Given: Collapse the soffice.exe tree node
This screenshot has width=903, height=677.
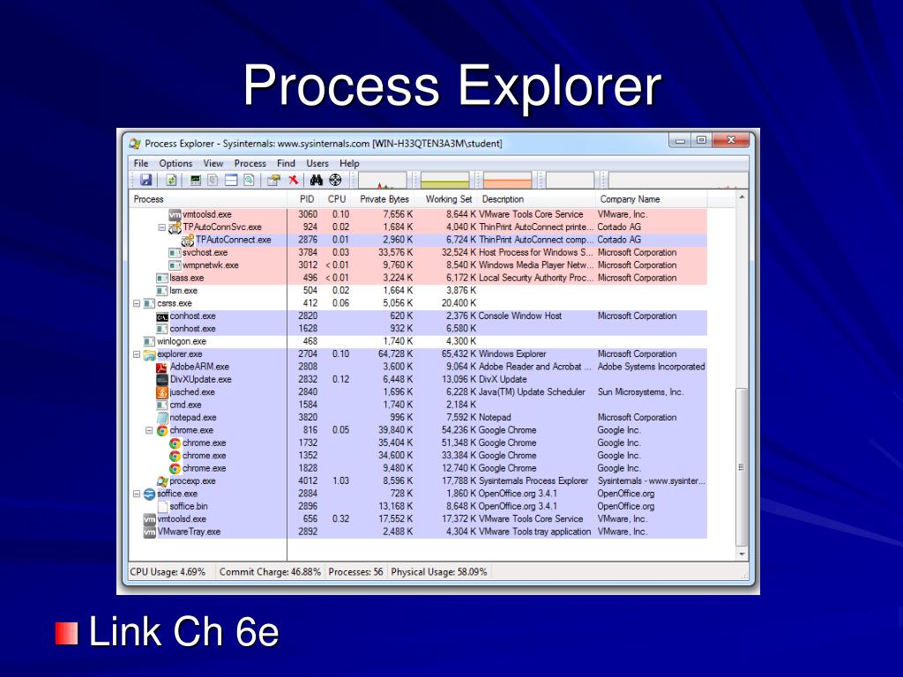Looking at the screenshot, I should tap(137, 494).
